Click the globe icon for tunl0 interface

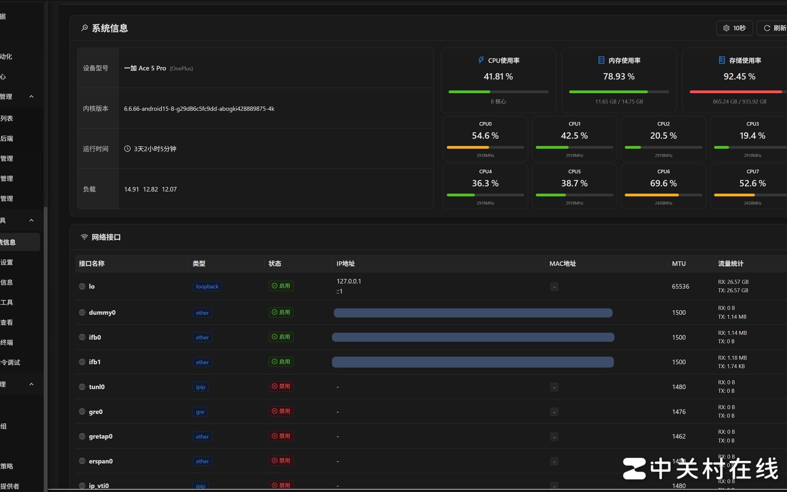tap(82, 387)
